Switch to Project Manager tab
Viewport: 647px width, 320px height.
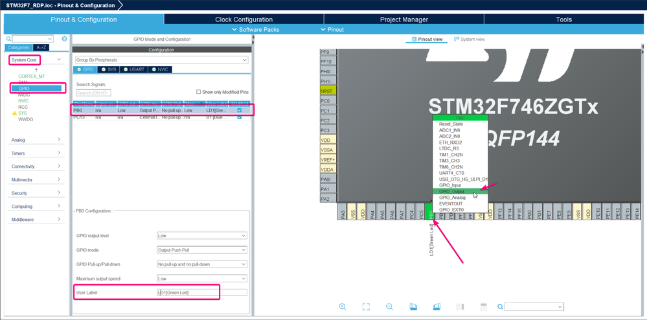pyautogui.click(x=404, y=19)
